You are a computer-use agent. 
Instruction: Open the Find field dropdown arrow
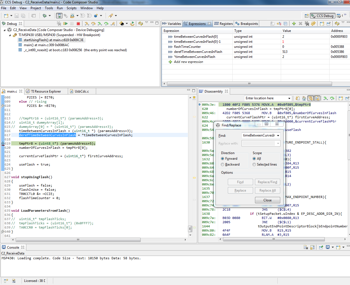[x=278, y=136]
